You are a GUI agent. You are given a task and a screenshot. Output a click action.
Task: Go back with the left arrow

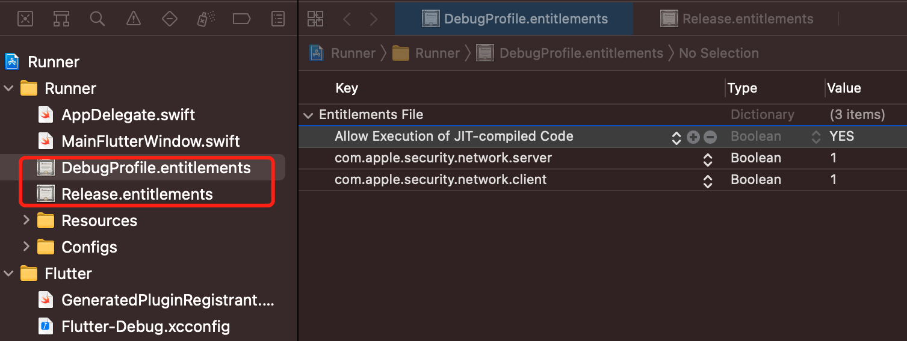click(x=347, y=19)
